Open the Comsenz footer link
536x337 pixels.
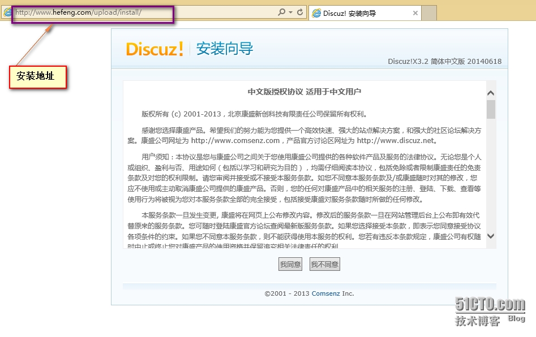(x=326, y=293)
